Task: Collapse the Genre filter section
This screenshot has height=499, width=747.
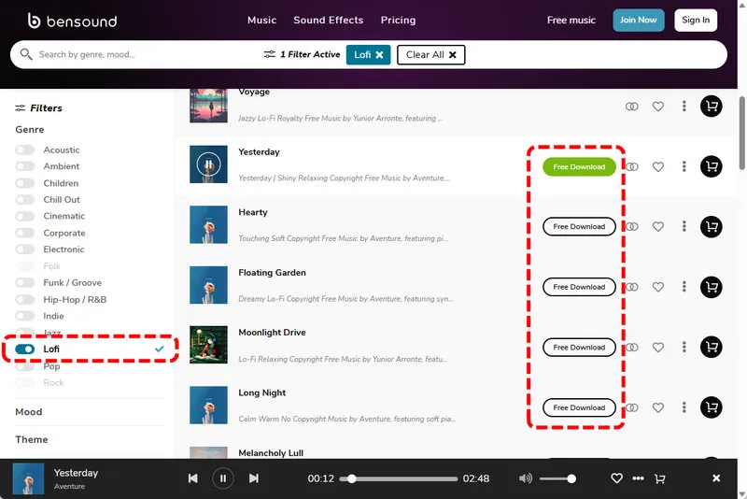Action: click(x=30, y=130)
